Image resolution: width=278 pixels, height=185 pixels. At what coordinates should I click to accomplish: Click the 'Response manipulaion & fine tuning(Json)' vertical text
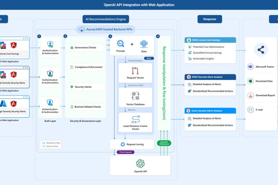pos(164,83)
